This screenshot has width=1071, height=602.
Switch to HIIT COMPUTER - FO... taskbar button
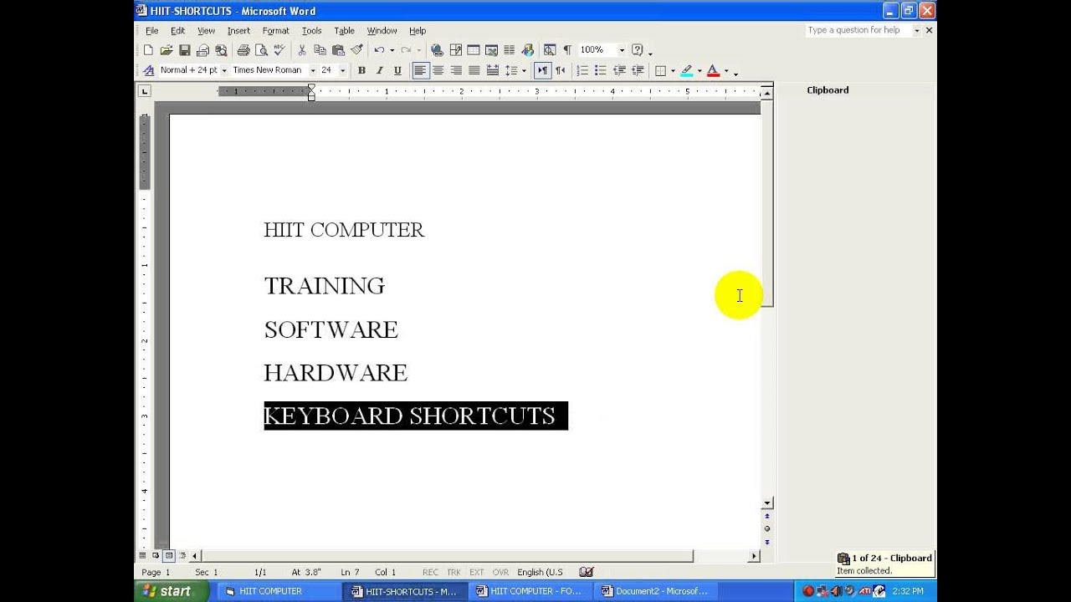530,591
